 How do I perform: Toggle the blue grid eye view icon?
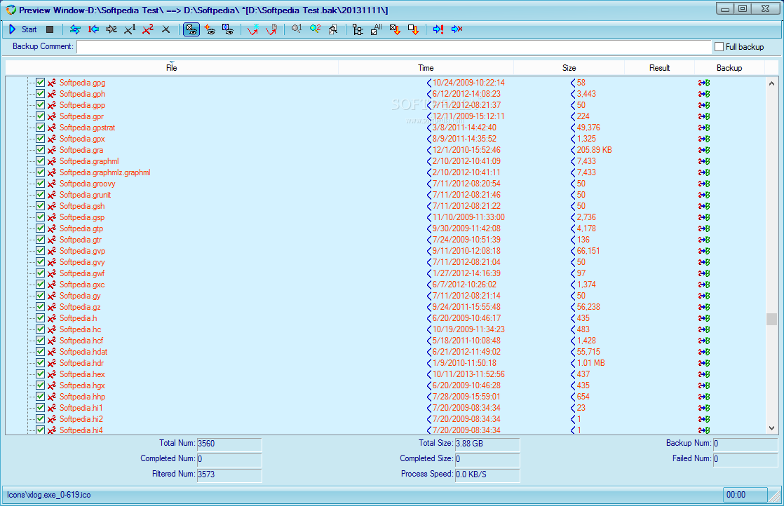point(228,29)
